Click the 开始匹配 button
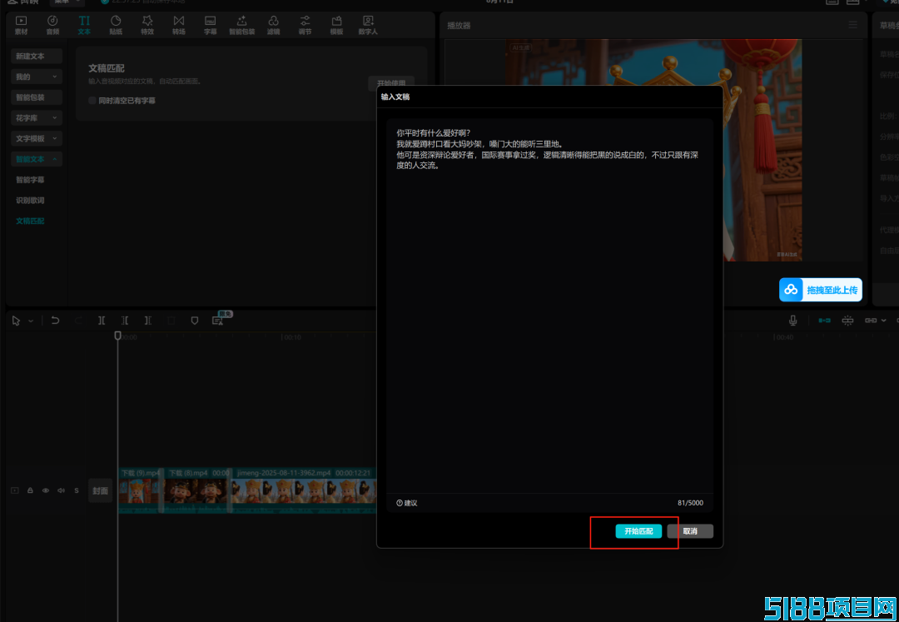 tap(638, 531)
